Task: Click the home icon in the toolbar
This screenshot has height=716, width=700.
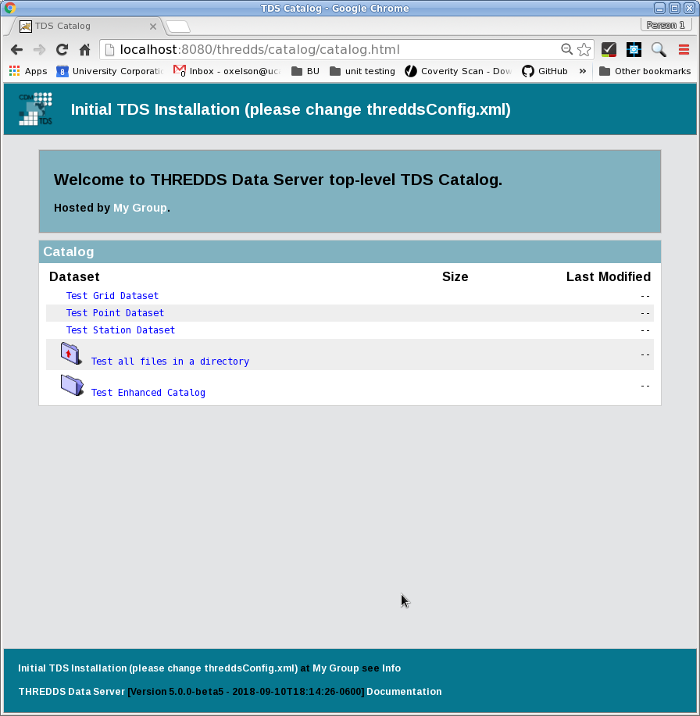Action: [x=84, y=48]
